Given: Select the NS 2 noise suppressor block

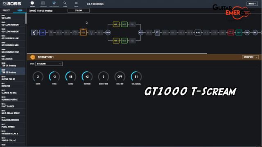Looking at the screenshot, I should (124, 41).
